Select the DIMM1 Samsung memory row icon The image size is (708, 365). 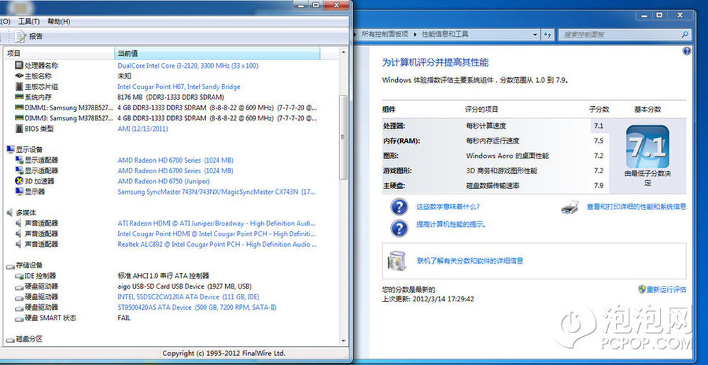pos(19,108)
